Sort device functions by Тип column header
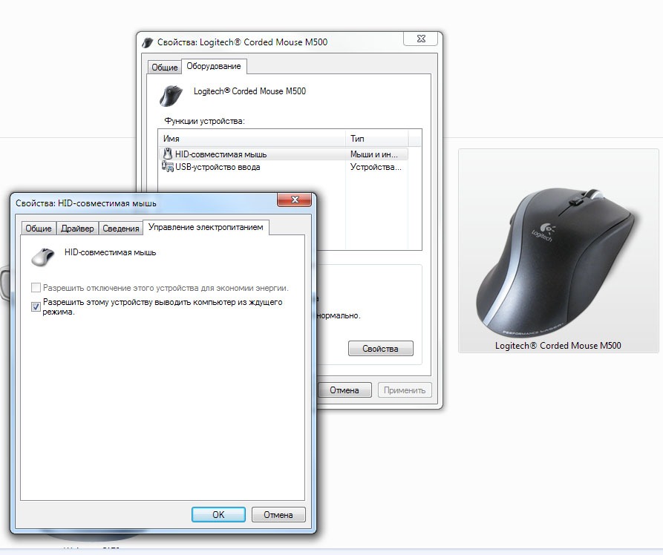The image size is (663, 555). pos(377,138)
